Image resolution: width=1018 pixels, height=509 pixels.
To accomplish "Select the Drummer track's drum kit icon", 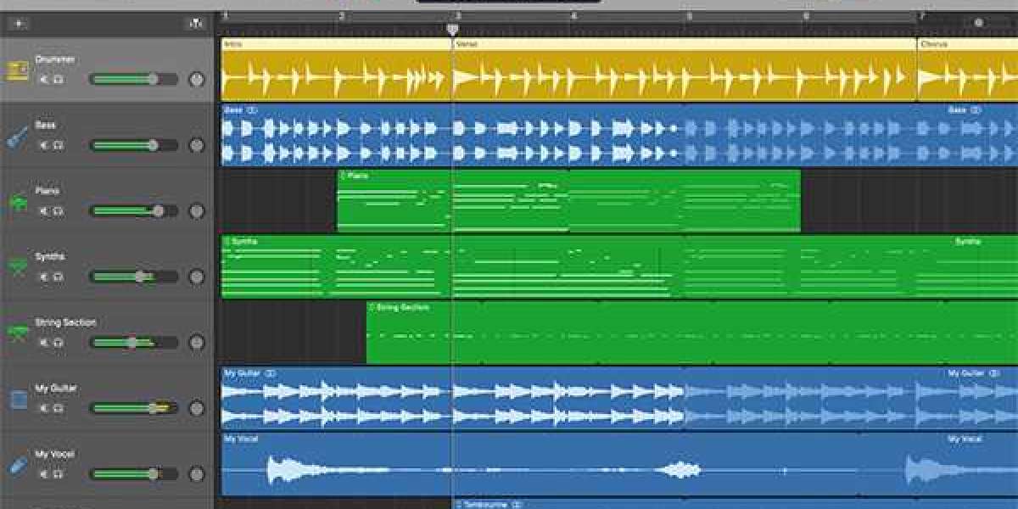I will point(18,71).
